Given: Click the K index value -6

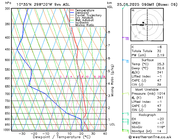Looking at the screenshot, I should [159, 47].
